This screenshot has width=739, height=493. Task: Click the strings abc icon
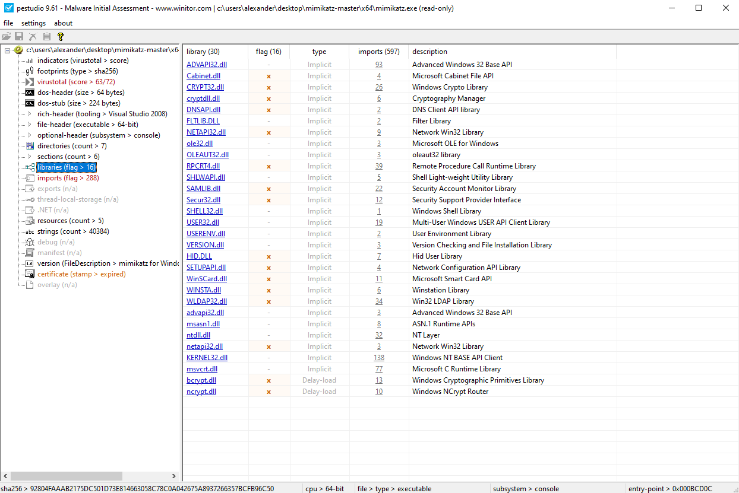pyautogui.click(x=30, y=231)
